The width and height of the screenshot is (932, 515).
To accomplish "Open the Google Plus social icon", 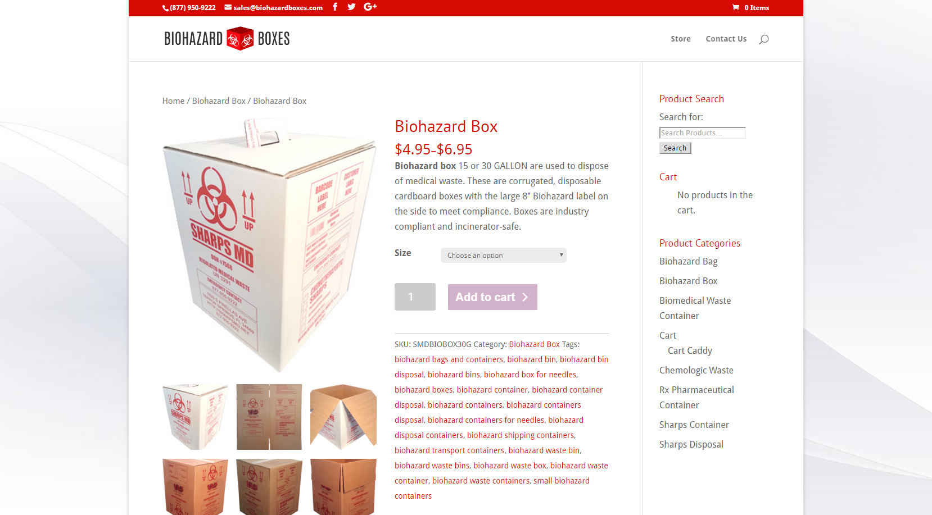I will point(370,7).
